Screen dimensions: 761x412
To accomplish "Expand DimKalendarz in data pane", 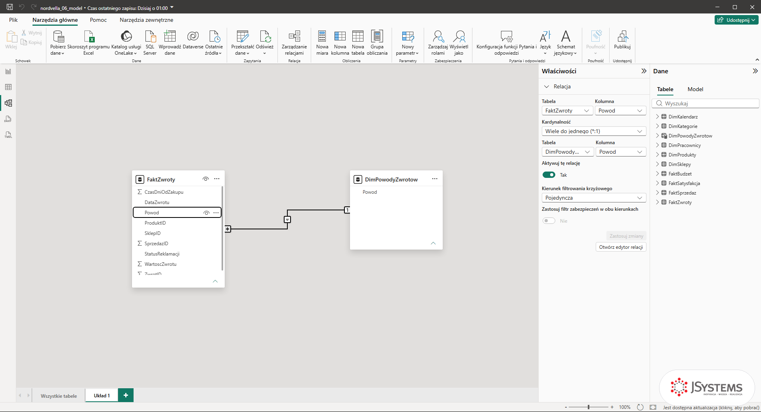I will (658, 116).
